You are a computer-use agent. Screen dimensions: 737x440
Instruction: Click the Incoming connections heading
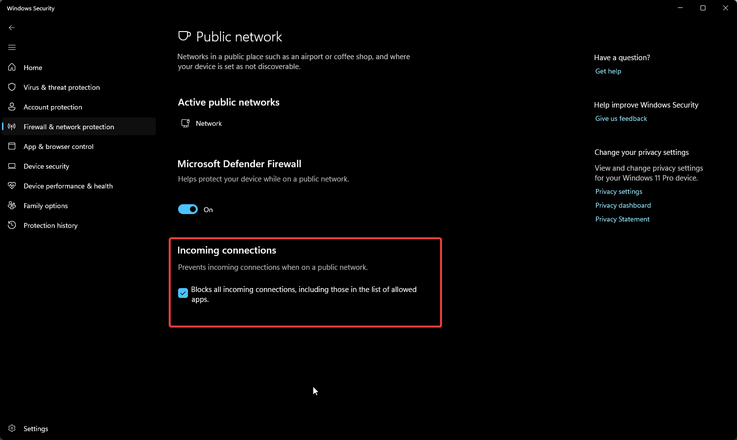227,250
